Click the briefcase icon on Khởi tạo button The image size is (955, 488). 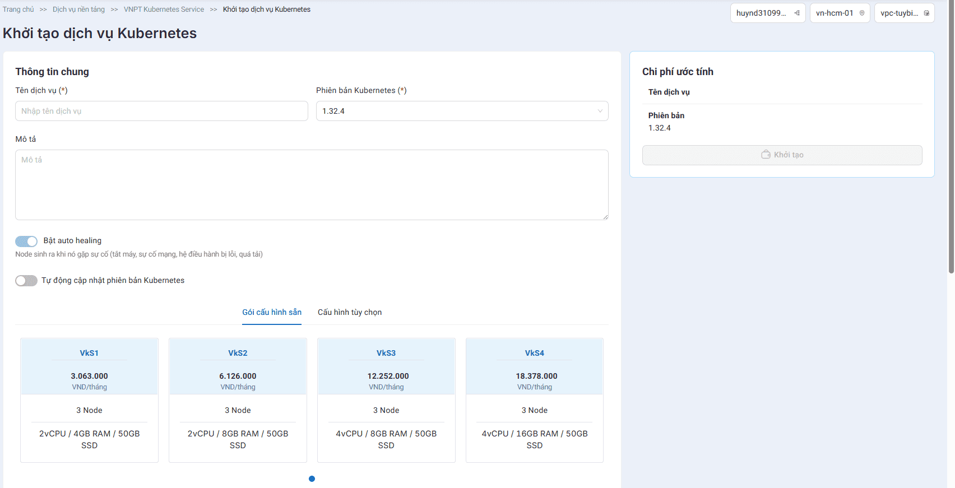(x=766, y=155)
